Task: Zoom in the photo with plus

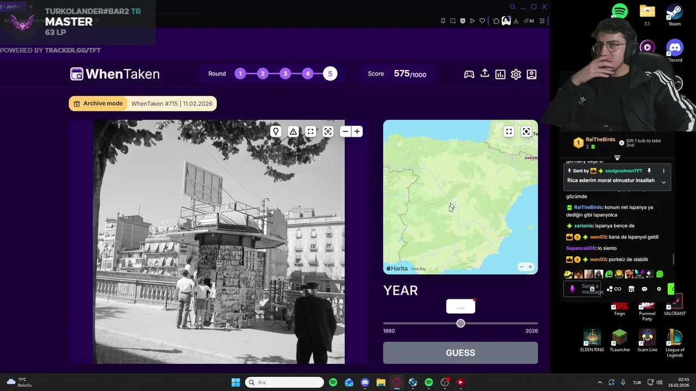Action: (x=357, y=131)
